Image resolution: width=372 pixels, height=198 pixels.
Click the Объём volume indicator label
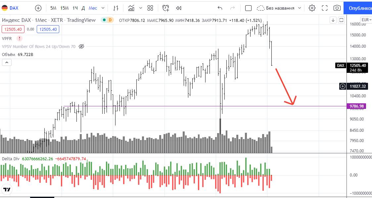pos(9,55)
